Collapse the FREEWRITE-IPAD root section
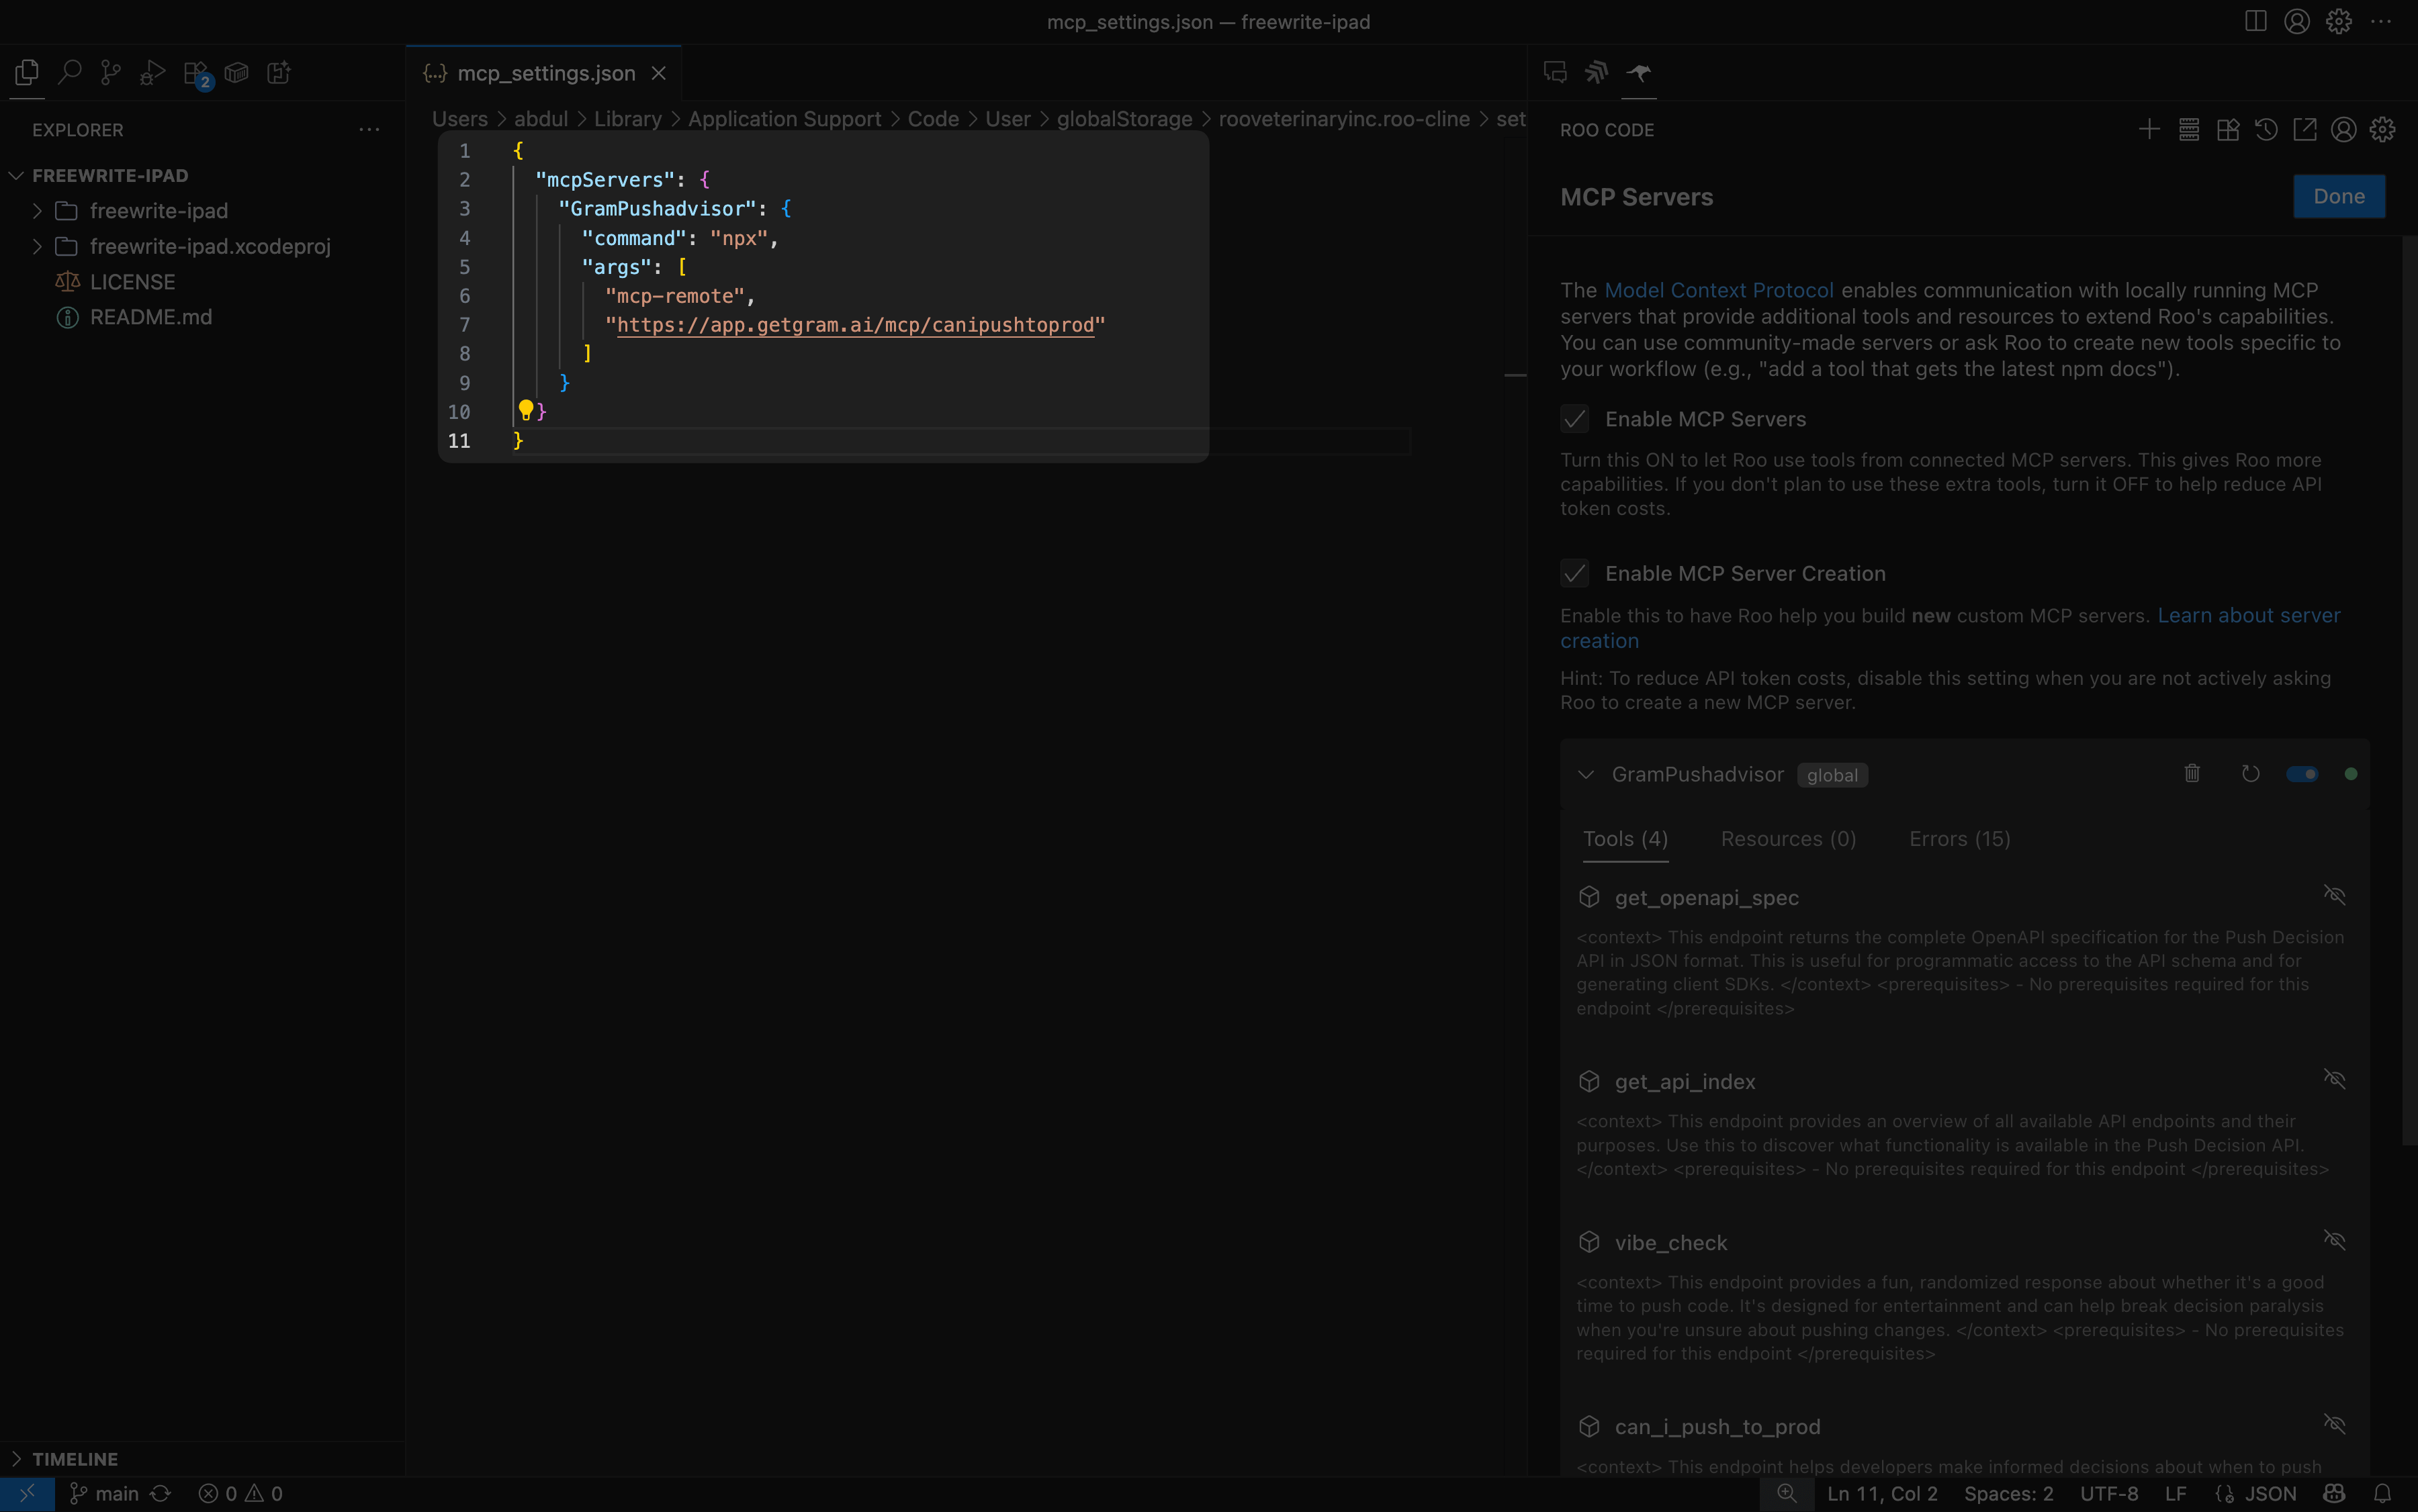Screen dimensions: 2418x1512 [x=16, y=175]
